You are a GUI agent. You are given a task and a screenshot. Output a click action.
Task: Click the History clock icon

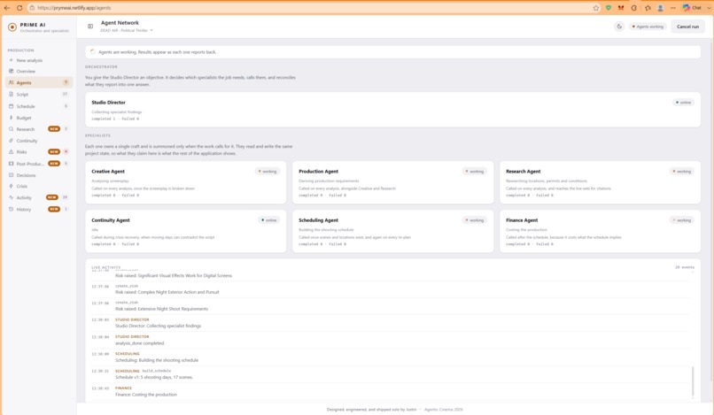tap(11, 210)
